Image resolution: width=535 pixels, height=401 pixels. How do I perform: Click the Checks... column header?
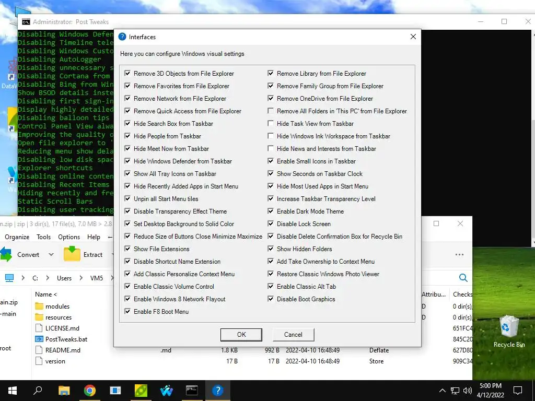click(x=462, y=294)
